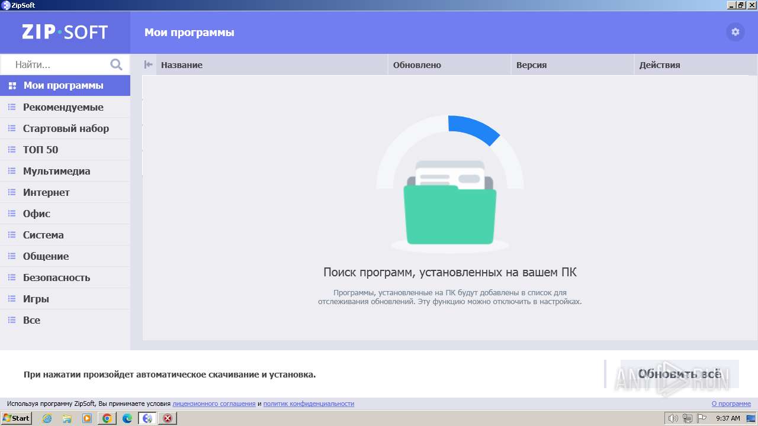The image size is (758, 426).
Task: Click the list icon beside Система
Action: tap(12, 235)
